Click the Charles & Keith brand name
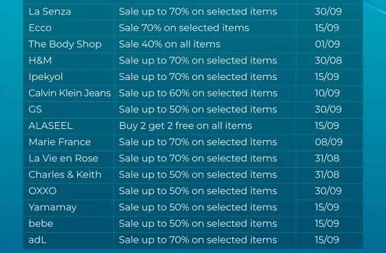The image size is (386, 253). 65,174
